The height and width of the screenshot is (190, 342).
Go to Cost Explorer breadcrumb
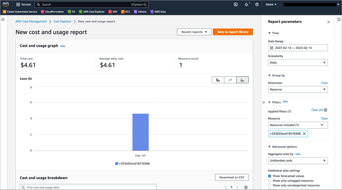coord(62,21)
